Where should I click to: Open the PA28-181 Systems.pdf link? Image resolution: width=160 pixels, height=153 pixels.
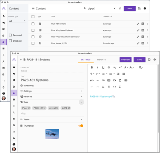pyautogui.click(x=101, y=97)
